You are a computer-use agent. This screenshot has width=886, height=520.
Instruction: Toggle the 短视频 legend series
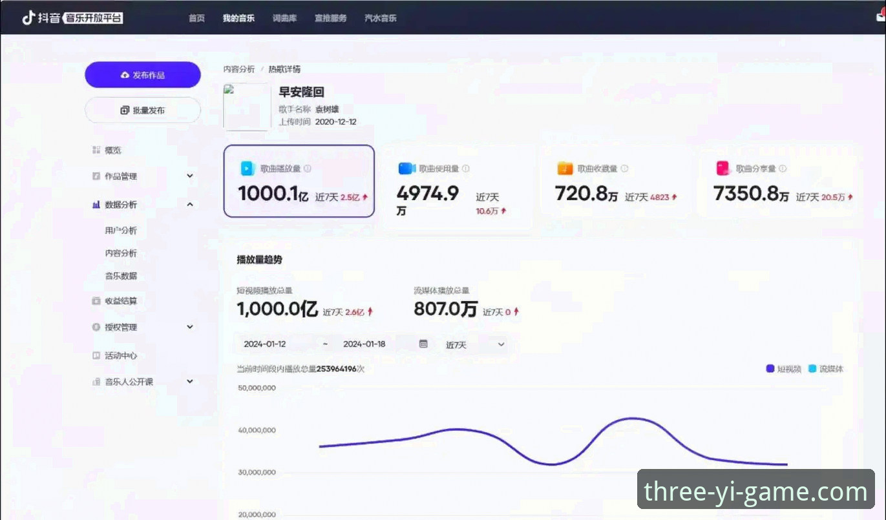pos(783,369)
